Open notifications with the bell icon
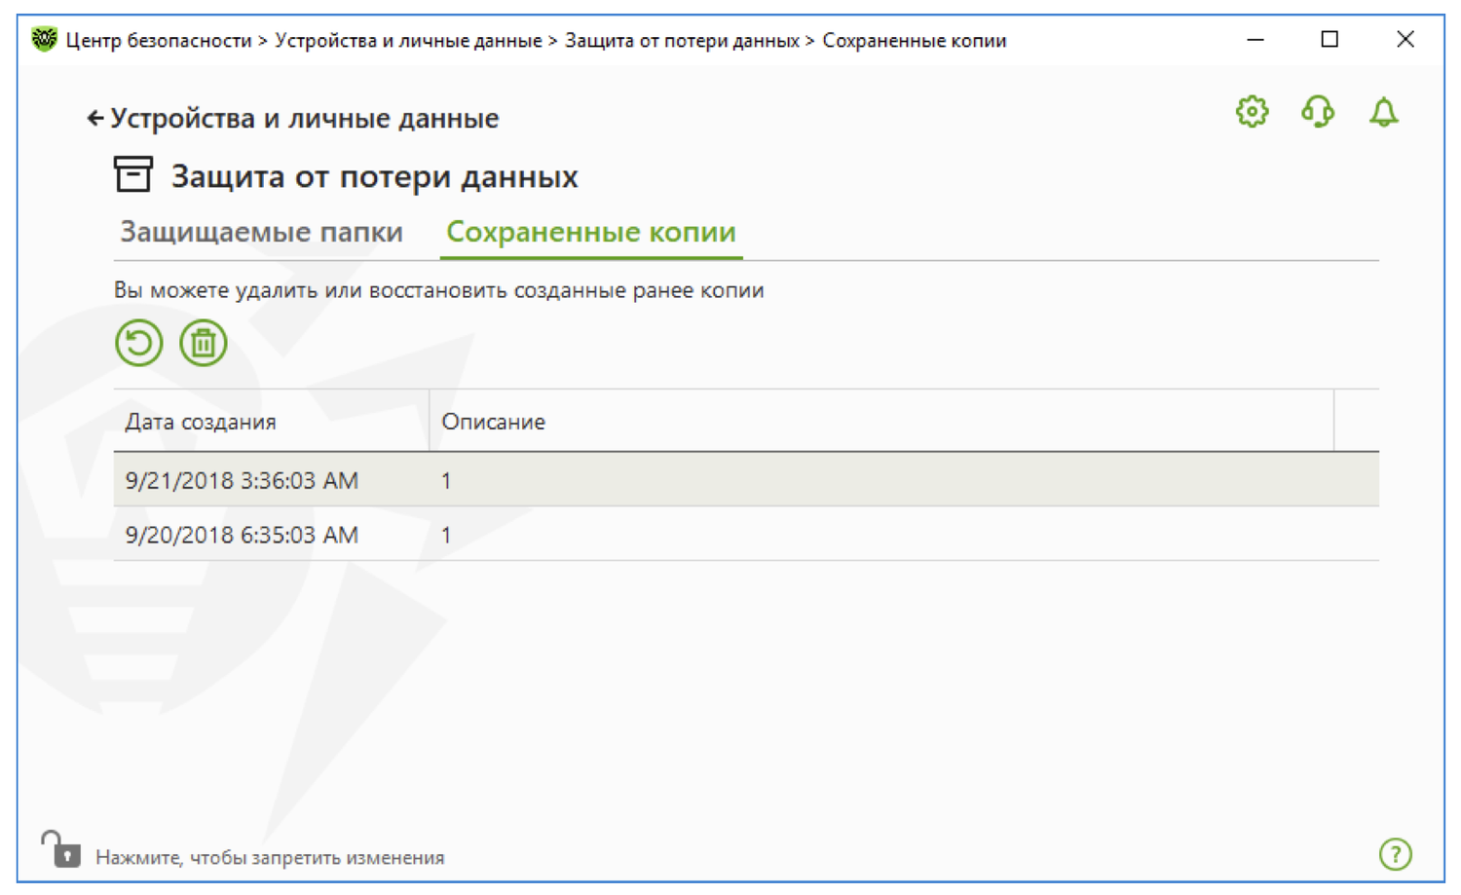 tap(1383, 112)
